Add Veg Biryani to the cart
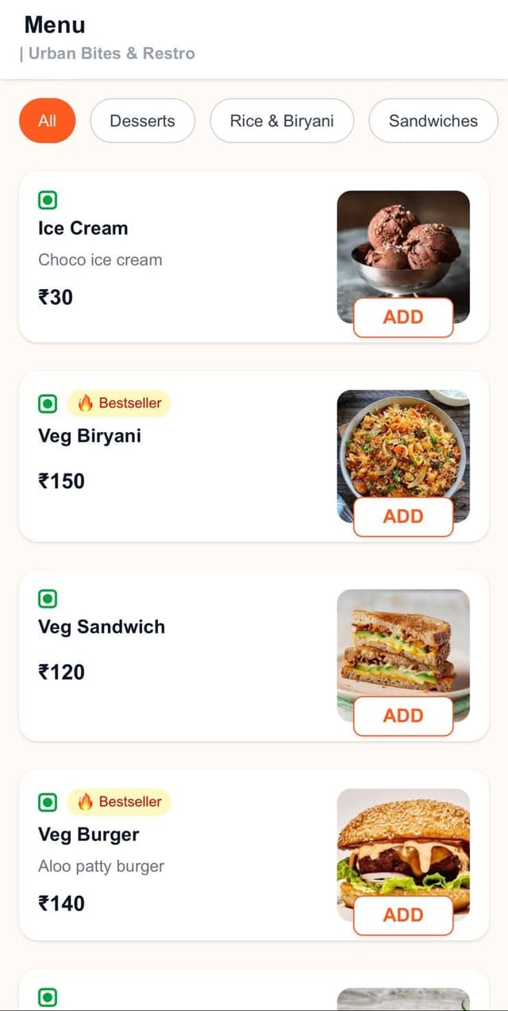Image resolution: width=508 pixels, height=1011 pixels. pyautogui.click(x=403, y=516)
